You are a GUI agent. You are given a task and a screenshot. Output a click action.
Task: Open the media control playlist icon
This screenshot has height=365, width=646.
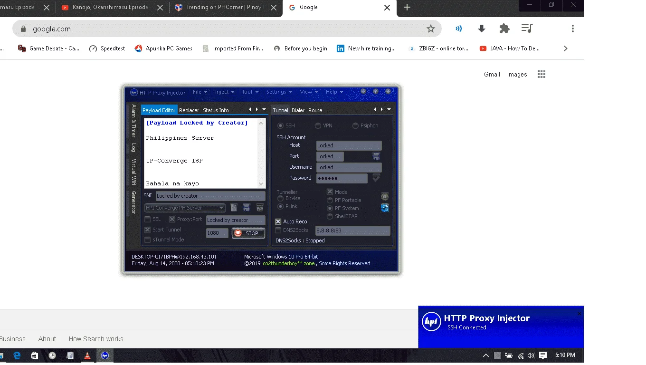tap(527, 29)
